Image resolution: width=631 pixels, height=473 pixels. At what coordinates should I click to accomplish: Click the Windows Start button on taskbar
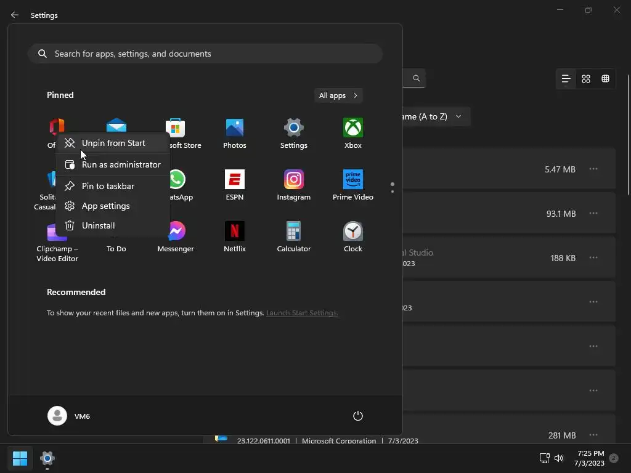point(20,458)
